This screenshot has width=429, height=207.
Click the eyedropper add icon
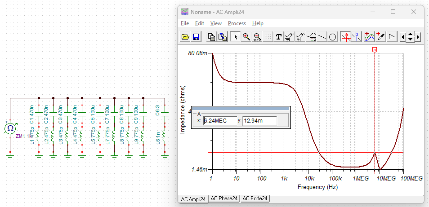pyautogui.click(x=380, y=37)
